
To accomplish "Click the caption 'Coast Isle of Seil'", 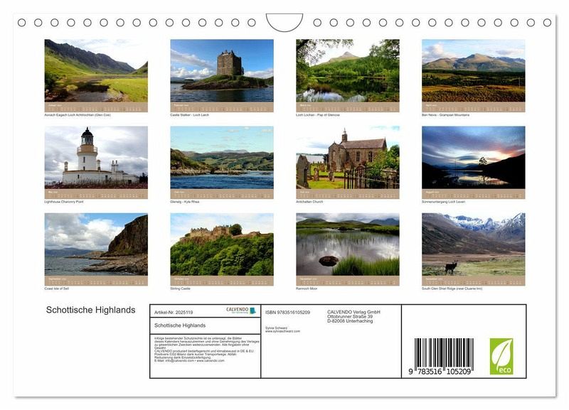I will pos(57,288).
